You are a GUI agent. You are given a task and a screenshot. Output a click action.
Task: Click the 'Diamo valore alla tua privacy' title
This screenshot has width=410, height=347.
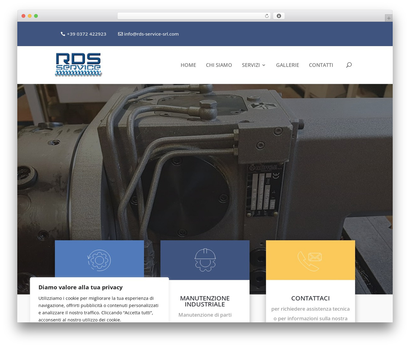[x=80, y=287]
